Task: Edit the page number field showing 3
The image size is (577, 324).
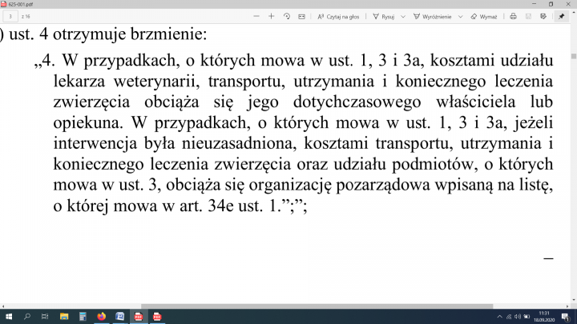Action: point(10,17)
